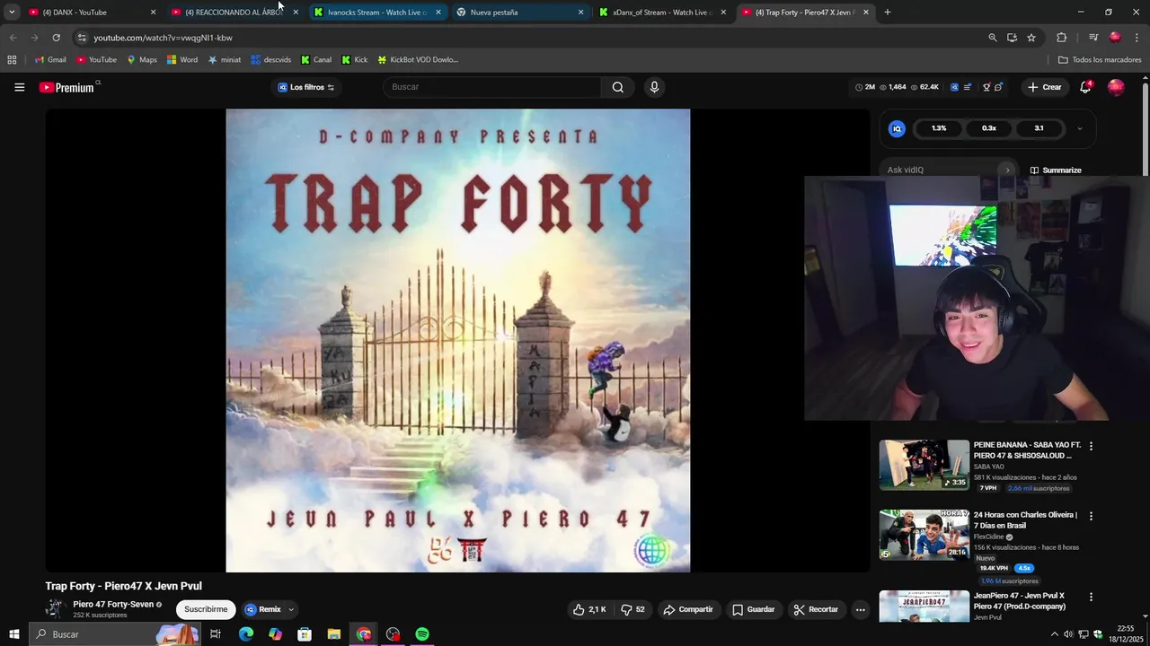Open the notifications bell
The width and height of the screenshot is (1150, 646).
(1085, 87)
